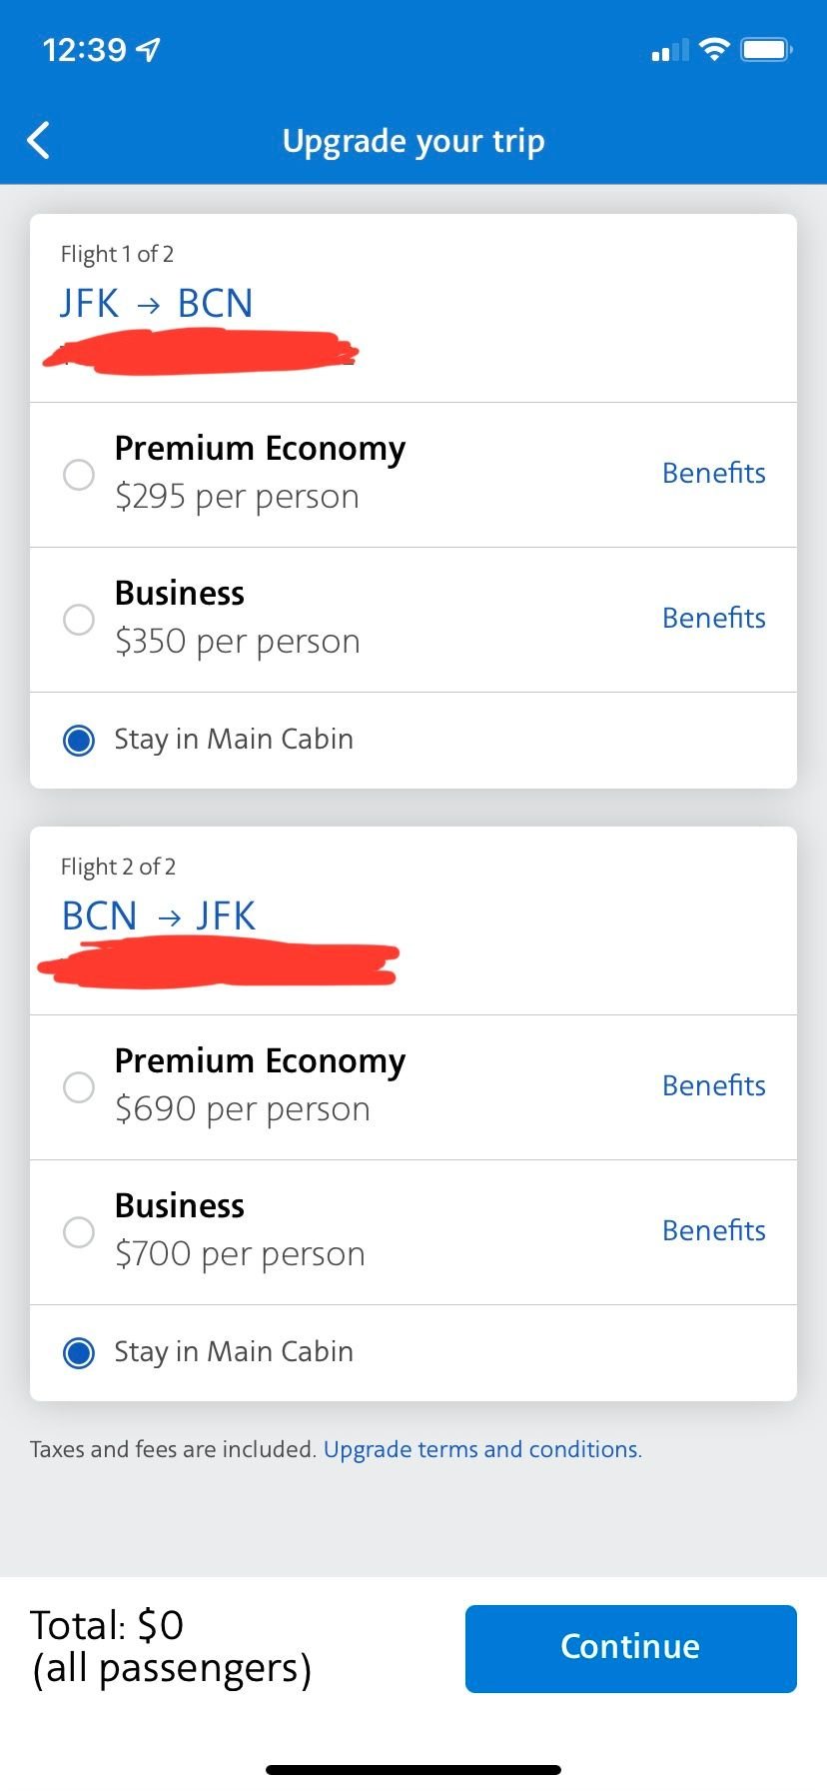Choose Stay in Main Cabin for flight 1
The height and width of the screenshot is (1791, 827).
click(x=79, y=740)
